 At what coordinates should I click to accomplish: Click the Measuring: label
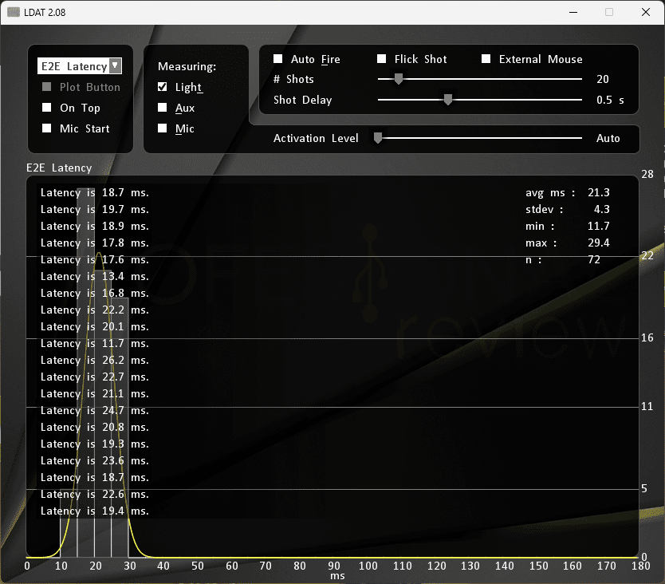tap(187, 67)
